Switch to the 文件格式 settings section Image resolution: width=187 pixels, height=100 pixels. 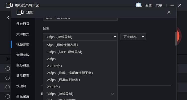pos(23,34)
